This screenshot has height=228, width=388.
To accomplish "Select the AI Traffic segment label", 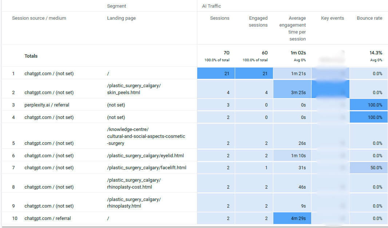I will tap(211, 6).
